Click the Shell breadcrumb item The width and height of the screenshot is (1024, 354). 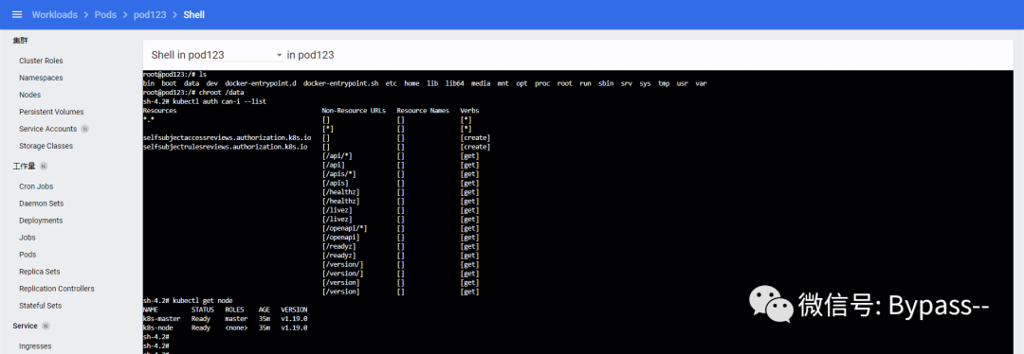pos(194,14)
